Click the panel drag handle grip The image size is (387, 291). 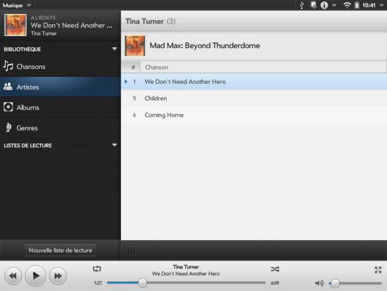[x=131, y=251]
